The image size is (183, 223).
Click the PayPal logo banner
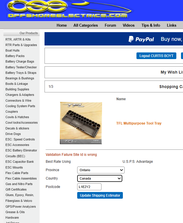click(x=142, y=39)
